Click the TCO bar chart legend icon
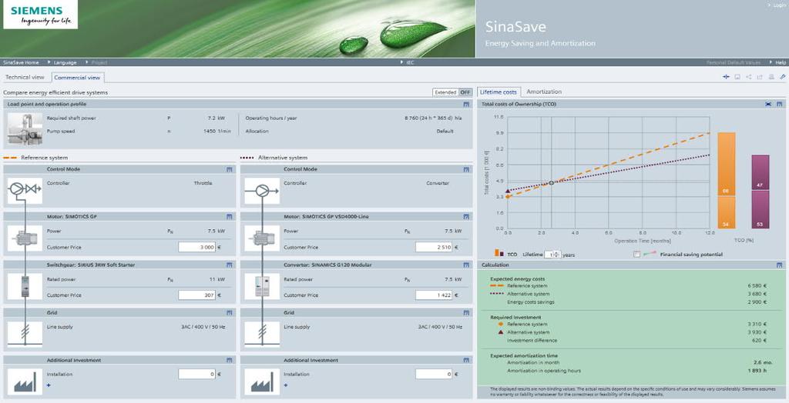Screen dimensions: 789x403 tap(499, 253)
